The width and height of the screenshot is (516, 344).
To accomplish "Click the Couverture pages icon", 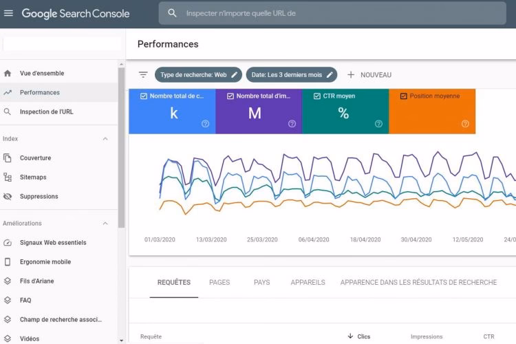I will click(x=8, y=158).
